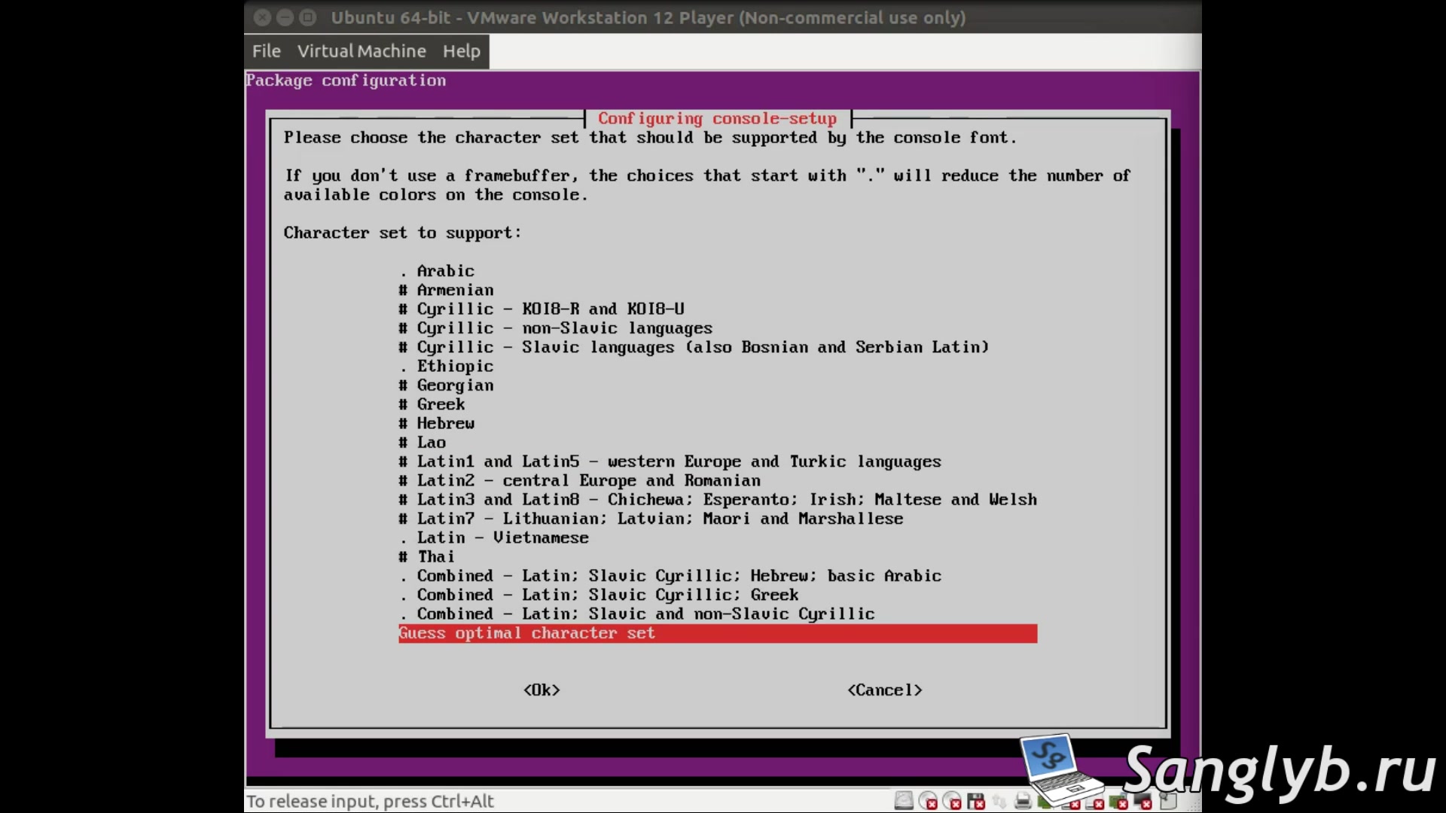Screen dimensions: 1446x813
Task: Click the floppy drive status icon
Action: tap(976, 800)
